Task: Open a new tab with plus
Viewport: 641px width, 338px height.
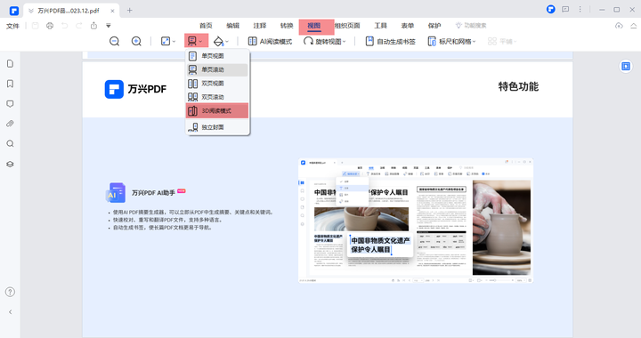Action: coord(130,10)
